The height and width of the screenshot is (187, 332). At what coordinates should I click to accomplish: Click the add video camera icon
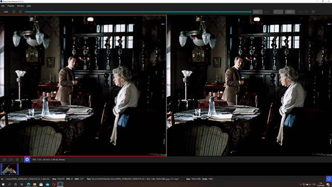click(x=4, y=159)
